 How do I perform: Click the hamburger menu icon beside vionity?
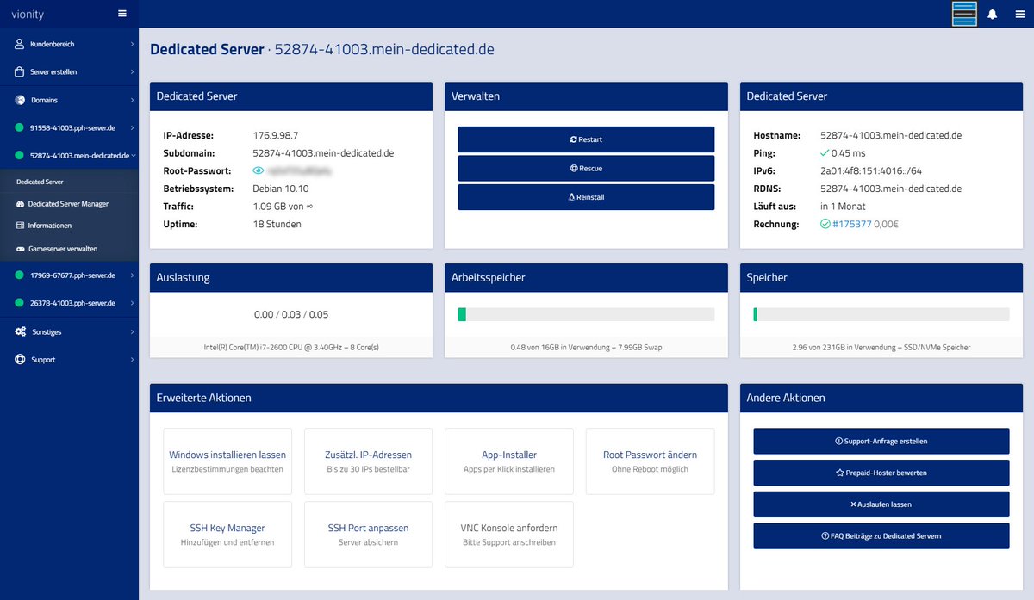(x=122, y=14)
